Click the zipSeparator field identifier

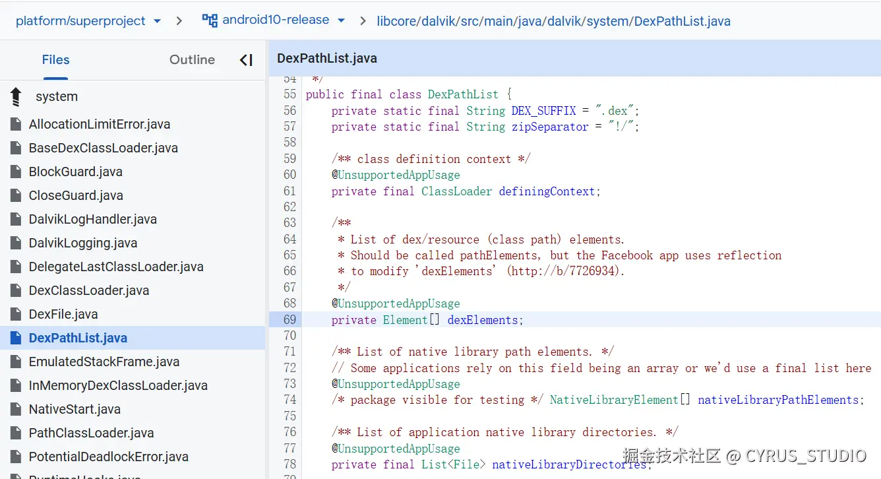[550, 127]
